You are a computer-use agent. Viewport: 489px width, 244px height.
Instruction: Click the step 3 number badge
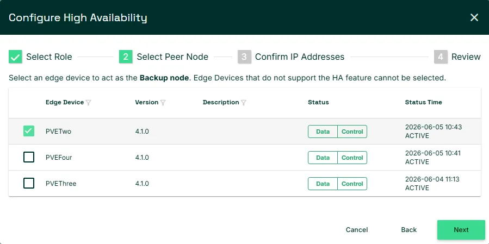click(244, 57)
